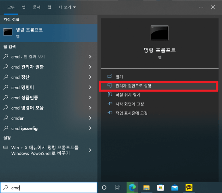This screenshot has width=222, height=193.
Task: Switch to the 웹 tab
Action: pyautogui.click(x=49, y=7)
